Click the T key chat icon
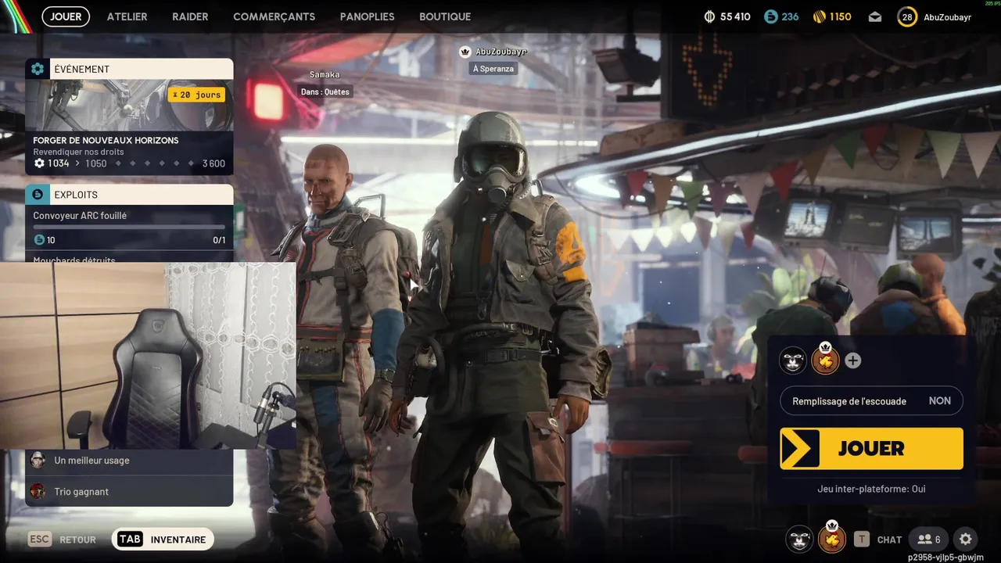This screenshot has width=1001, height=563. [861, 540]
